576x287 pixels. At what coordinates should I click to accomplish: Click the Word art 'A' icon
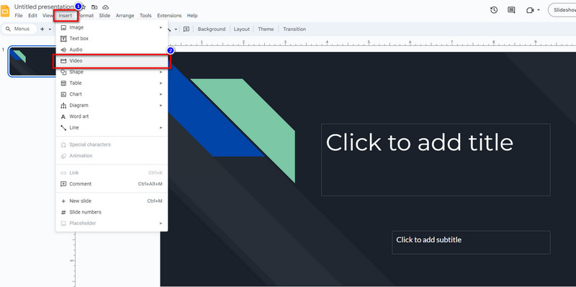63,117
